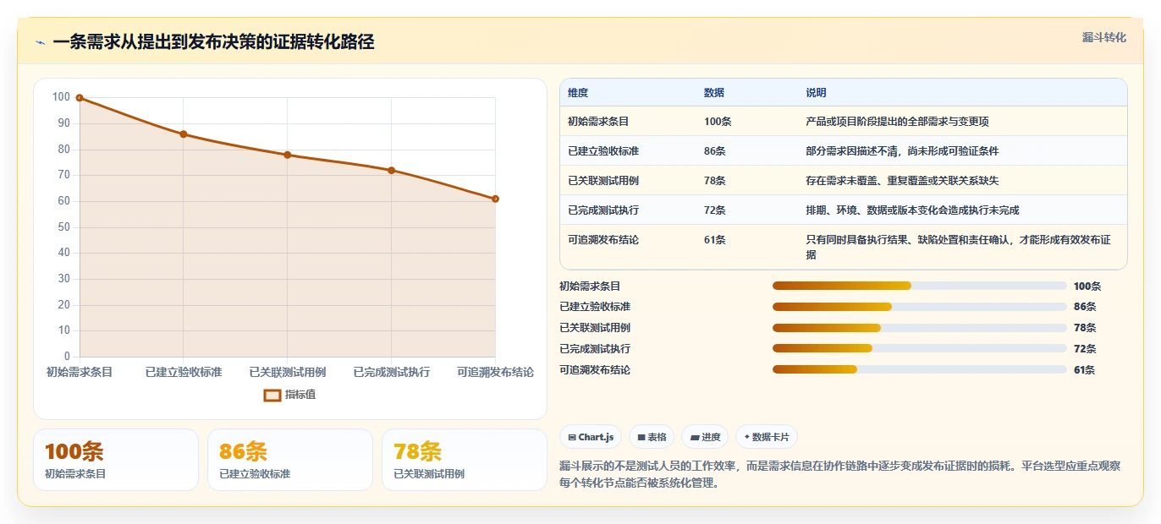Click the 61条 value beside the progress bar
Image resolution: width=1161 pixels, height=524 pixels.
click(1084, 370)
